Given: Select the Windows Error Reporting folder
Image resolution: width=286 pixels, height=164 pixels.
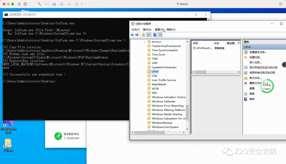Looking at the screenshot, I should [x=168, y=106].
